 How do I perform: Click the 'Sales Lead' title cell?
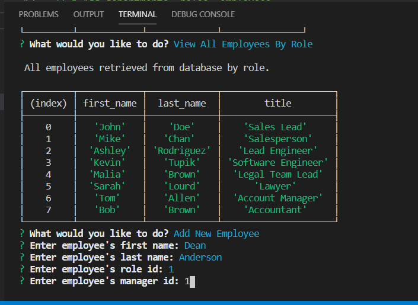(x=275, y=127)
